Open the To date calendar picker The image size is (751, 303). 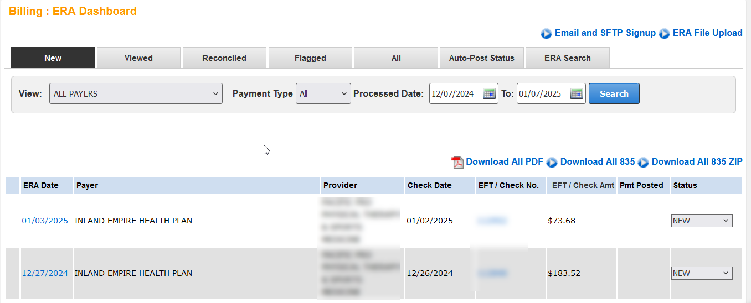coord(577,93)
